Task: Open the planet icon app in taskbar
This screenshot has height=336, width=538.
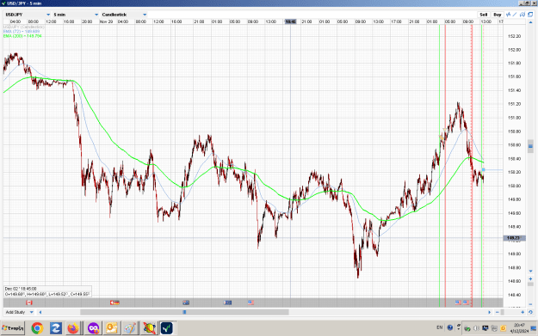Action: (149, 328)
